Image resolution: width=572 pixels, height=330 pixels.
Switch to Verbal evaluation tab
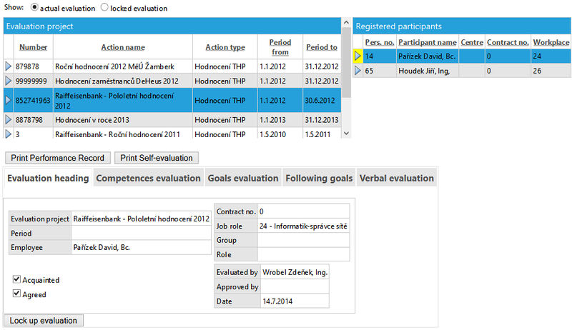click(x=397, y=178)
